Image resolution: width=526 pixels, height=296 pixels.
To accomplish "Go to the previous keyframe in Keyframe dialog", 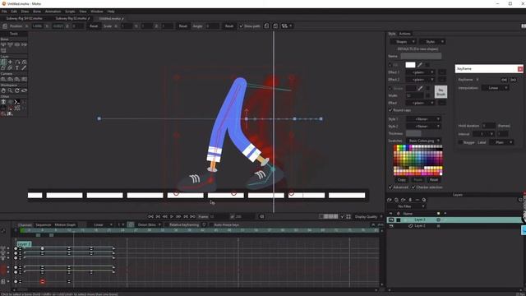I will [x=504, y=80].
